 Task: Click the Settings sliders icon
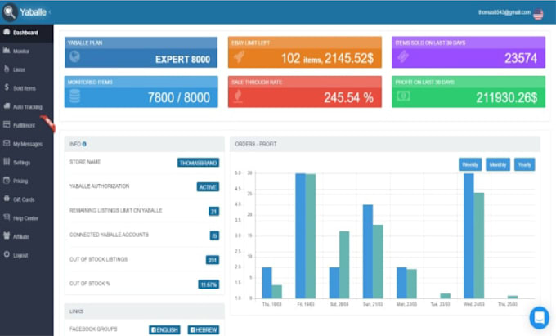click(7, 162)
